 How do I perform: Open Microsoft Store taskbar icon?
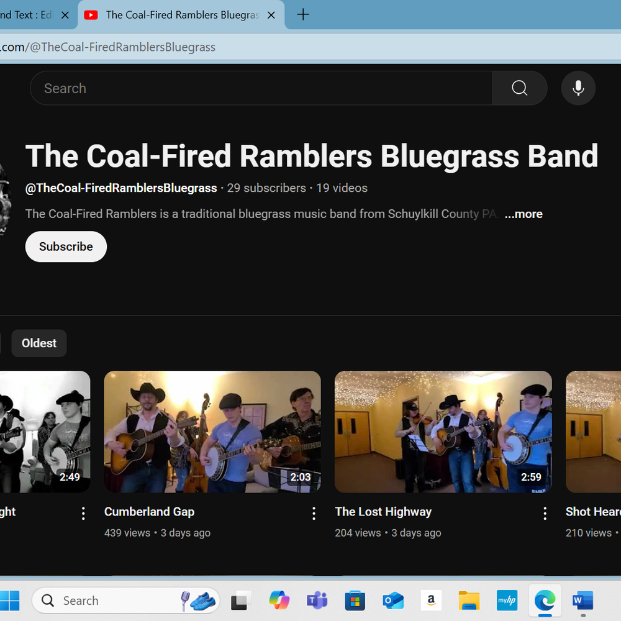click(x=355, y=601)
